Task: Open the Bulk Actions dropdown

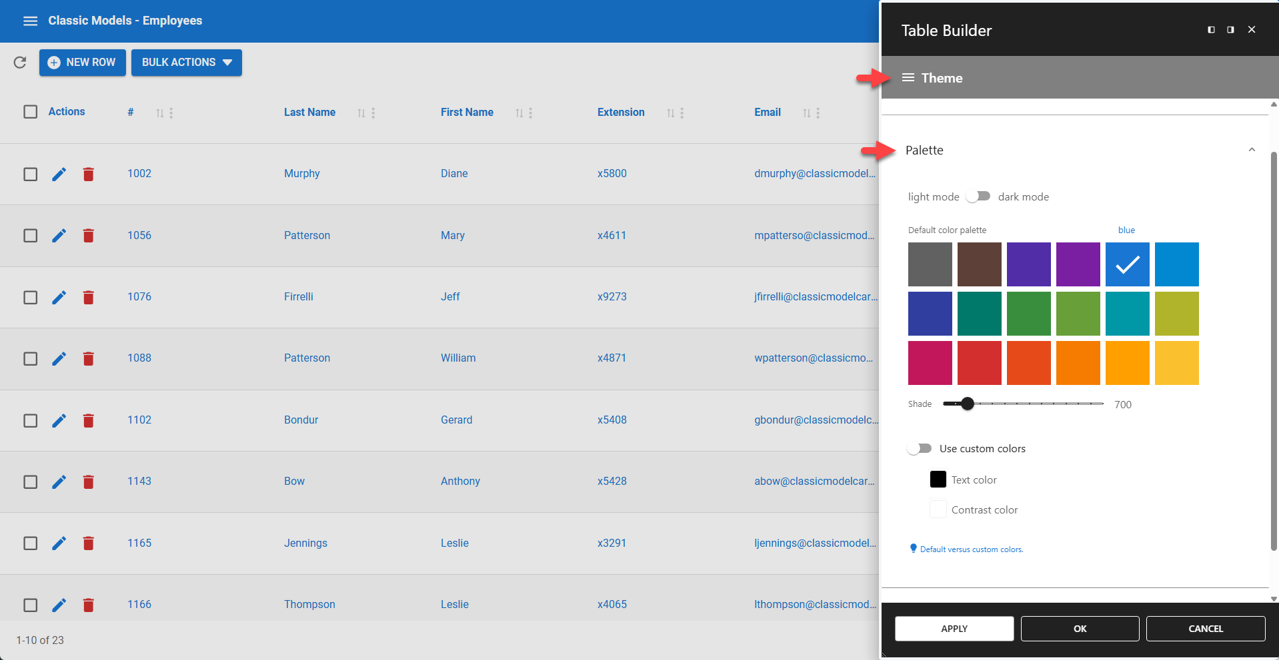Action: (x=186, y=62)
